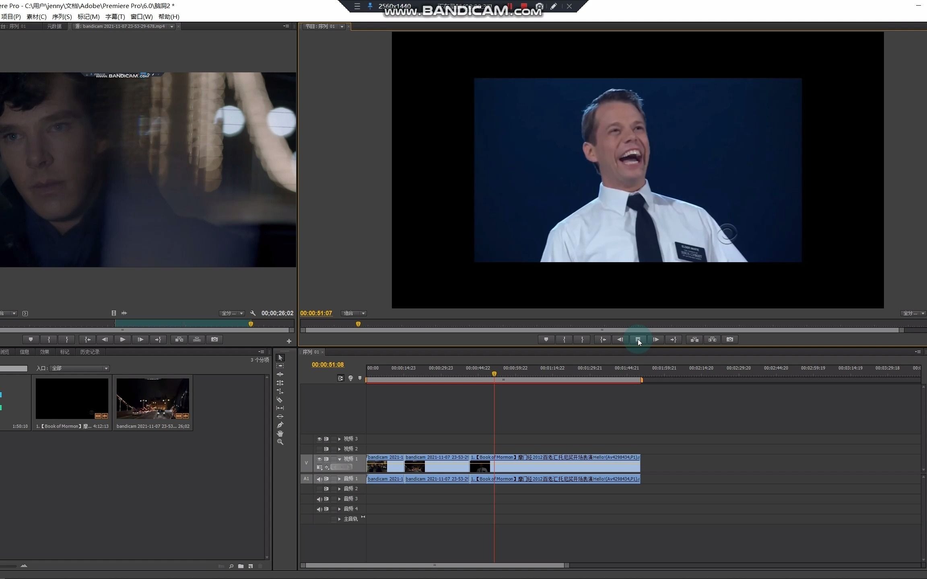The image size is (927, 579).
Task: Open 标记(M) marker menu
Action: point(89,16)
